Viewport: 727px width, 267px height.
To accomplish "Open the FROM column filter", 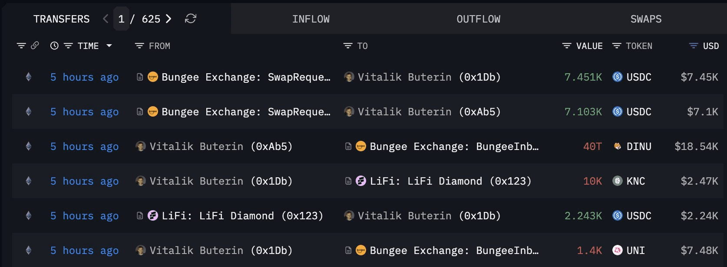I will point(139,46).
